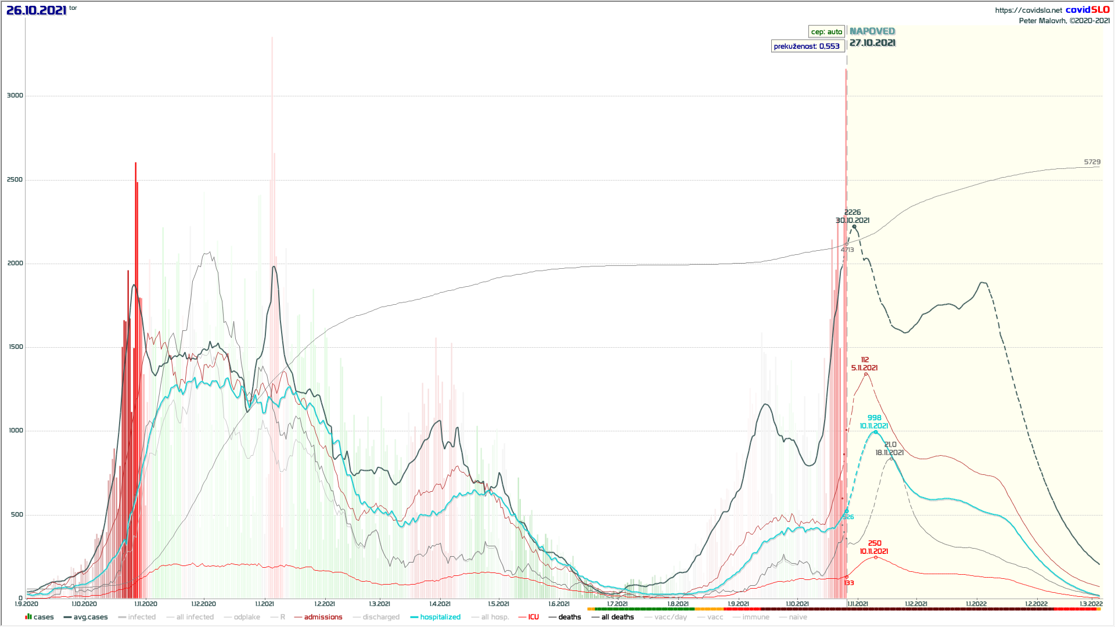Show the discharged series
The width and height of the screenshot is (1115, 627).
coord(381,617)
